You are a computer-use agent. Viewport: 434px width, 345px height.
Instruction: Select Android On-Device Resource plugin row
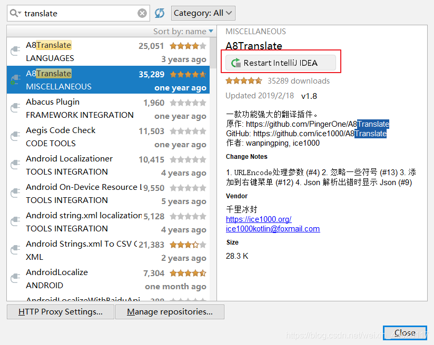(x=108, y=194)
